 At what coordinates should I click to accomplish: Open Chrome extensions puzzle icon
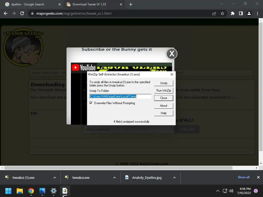click(x=232, y=13)
